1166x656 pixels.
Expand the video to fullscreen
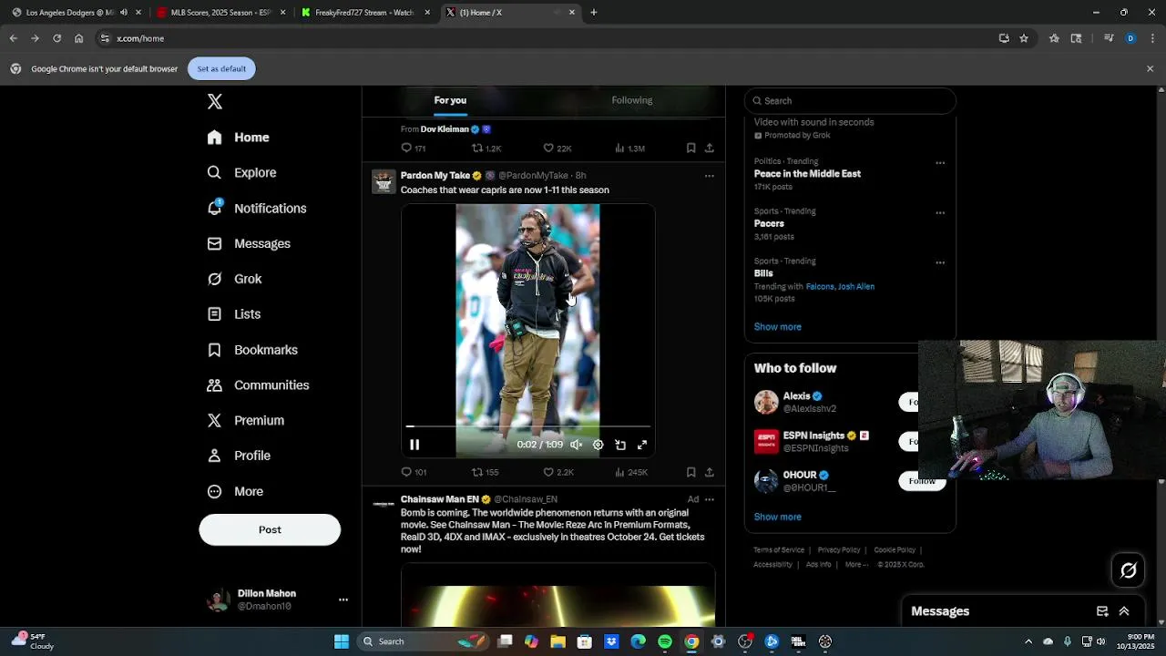point(642,445)
